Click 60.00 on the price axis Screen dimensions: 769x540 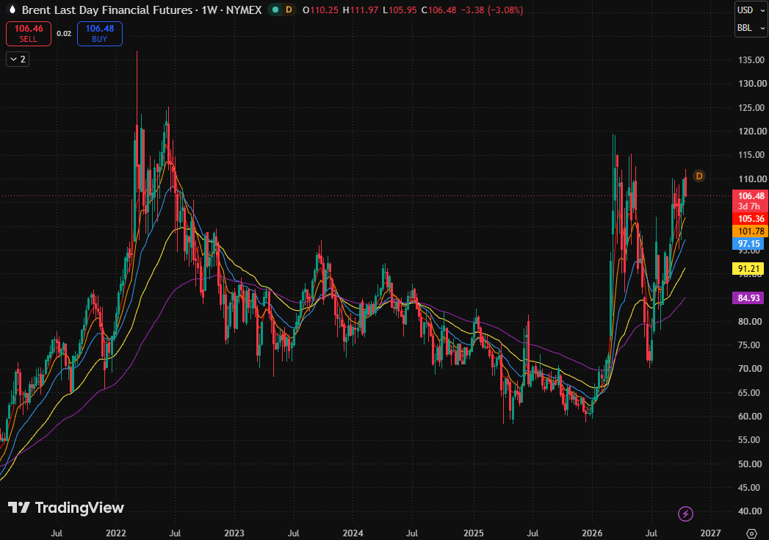coord(749,416)
